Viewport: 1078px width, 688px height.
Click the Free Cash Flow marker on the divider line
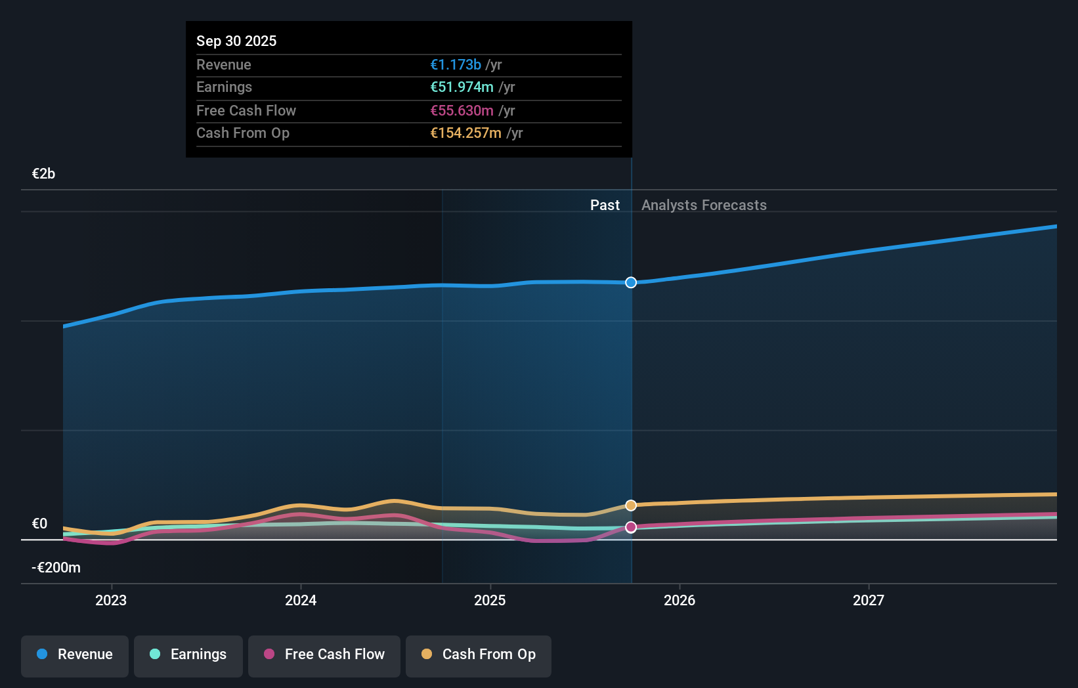tap(631, 527)
